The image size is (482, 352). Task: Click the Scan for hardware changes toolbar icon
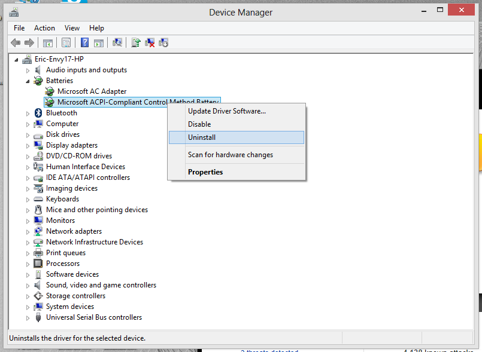click(x=117, y=42)
